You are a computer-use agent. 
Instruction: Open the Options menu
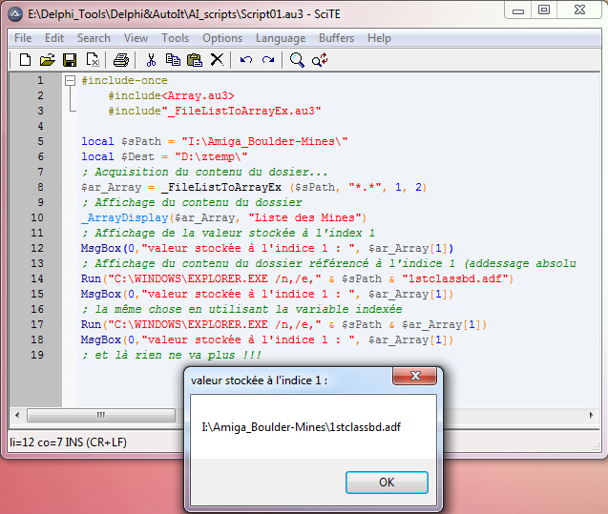222,38
